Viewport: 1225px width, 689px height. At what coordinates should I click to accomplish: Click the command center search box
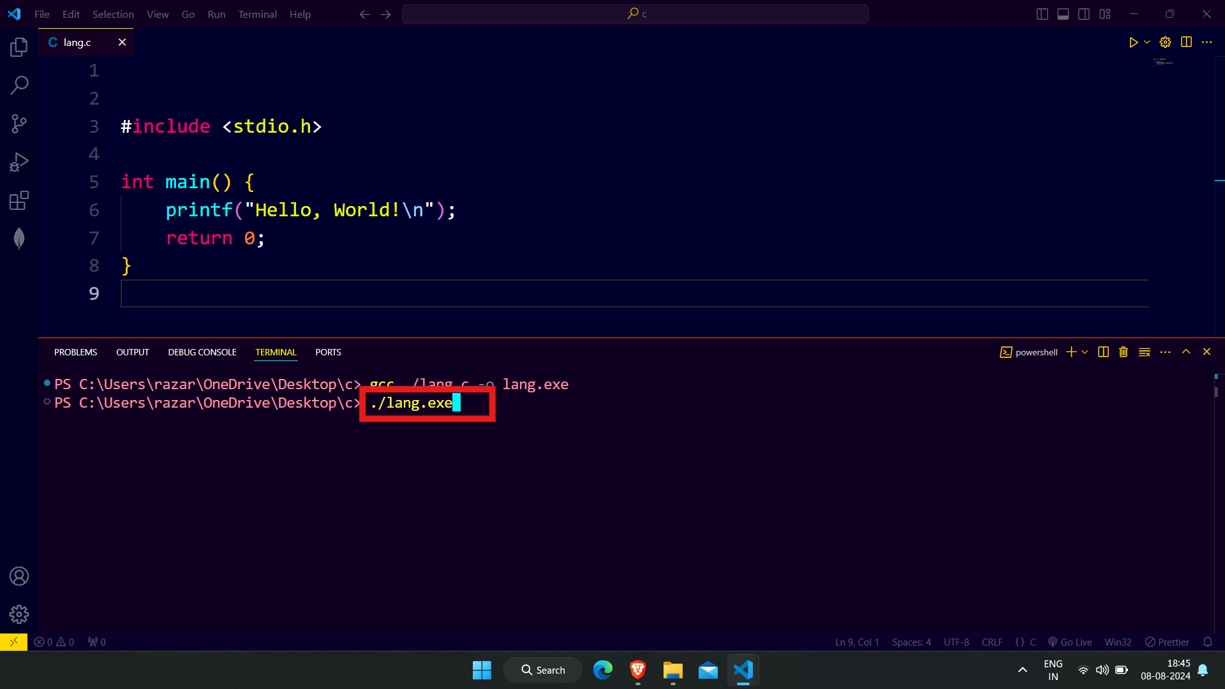coord(635,14)
